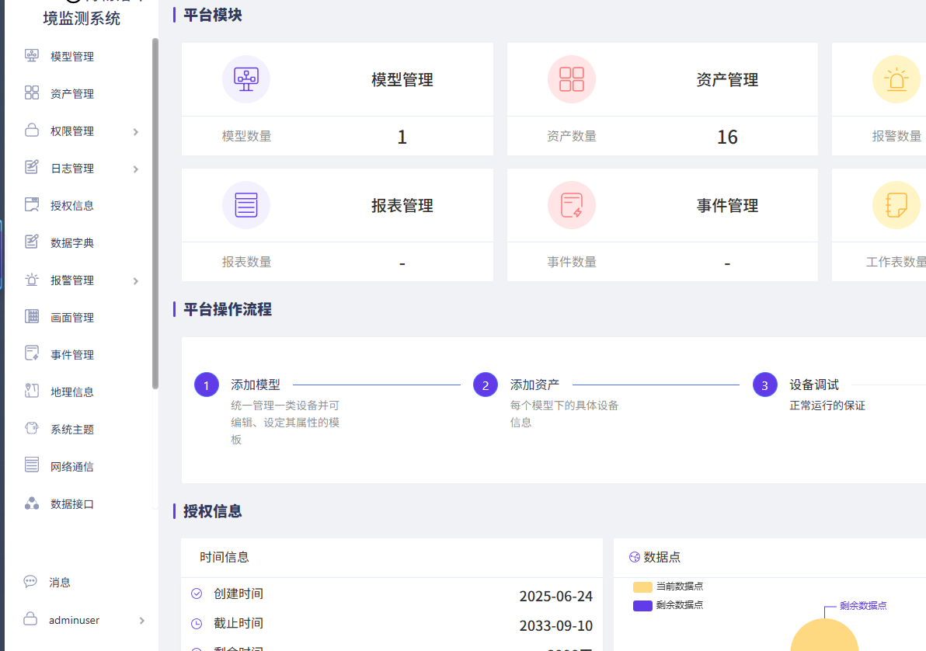Click the 数据字典 sidebar icon
926x651 pixels.
coord(32,242)
